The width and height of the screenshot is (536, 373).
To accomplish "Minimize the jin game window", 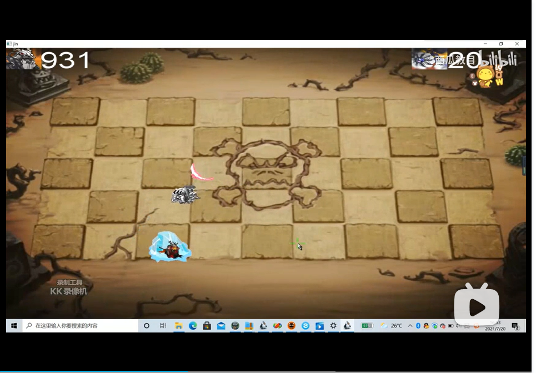I will click(485, 44).
